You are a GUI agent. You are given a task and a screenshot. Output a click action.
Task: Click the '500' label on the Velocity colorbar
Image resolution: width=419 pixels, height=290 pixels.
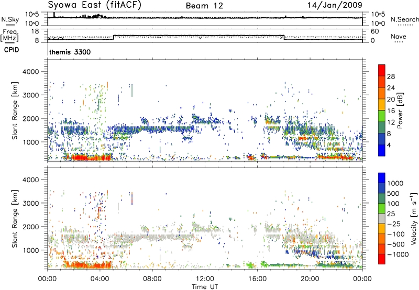[x=393, y=193]
